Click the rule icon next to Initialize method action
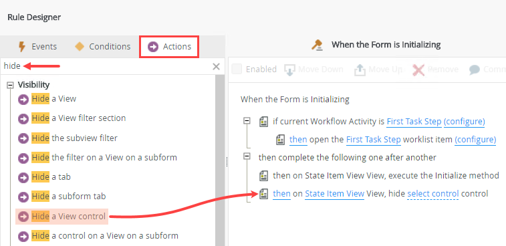The width and height of the screenshot is (506, 246). pyautogui.click(x=263, y=176)
